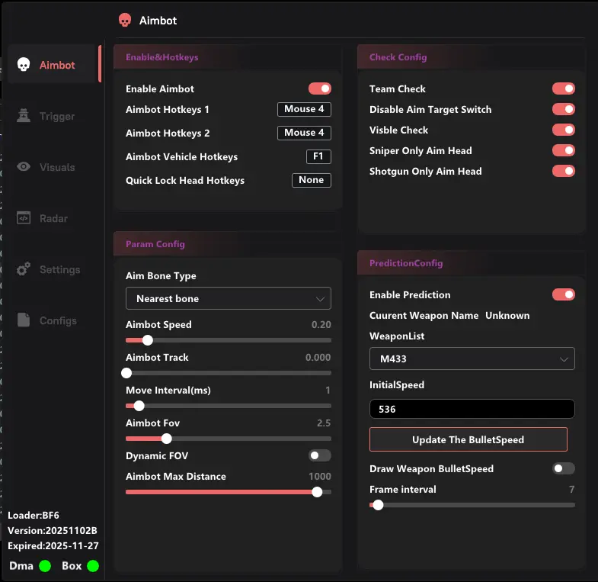Click the InitialSpeed input field

tap(472, 409)
